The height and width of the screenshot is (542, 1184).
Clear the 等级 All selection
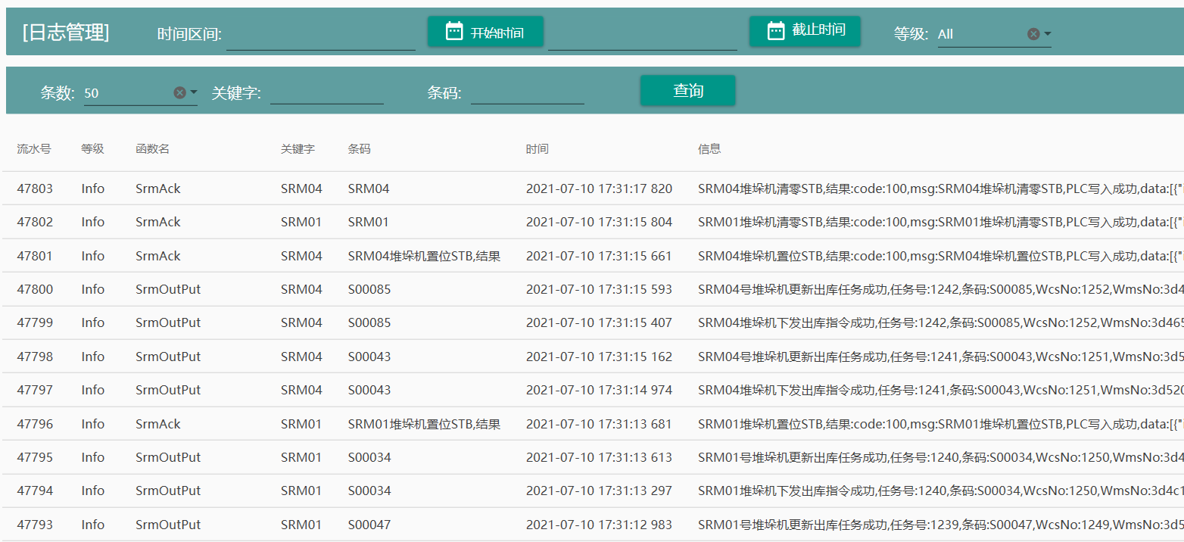pyautogui.click(x=1033, y=34)
